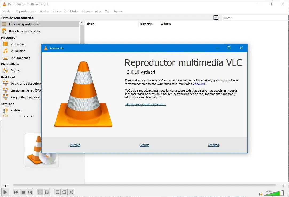Open the Ver menu
Screen dimensions: 289x197
107,11
